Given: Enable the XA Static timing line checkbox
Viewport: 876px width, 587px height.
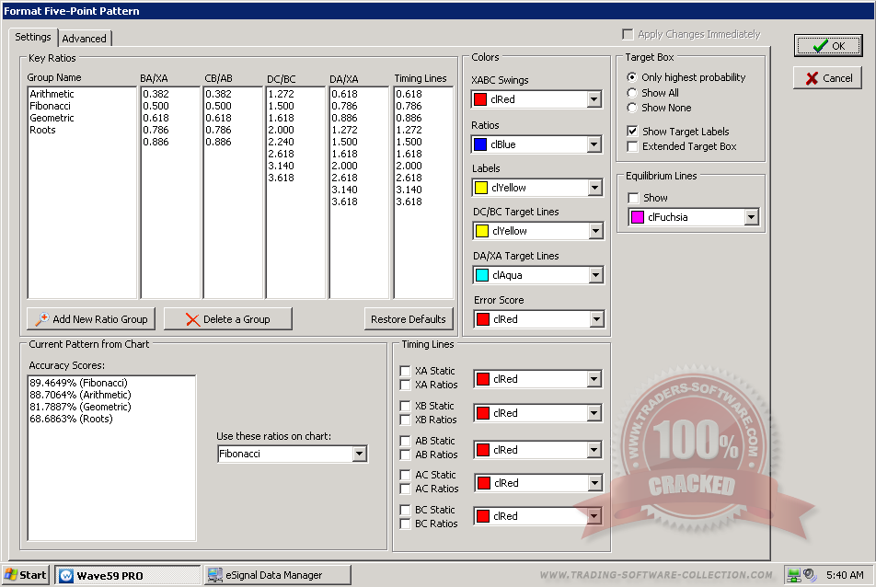Looking at the screenshot, I should click(x=405, y=371).
